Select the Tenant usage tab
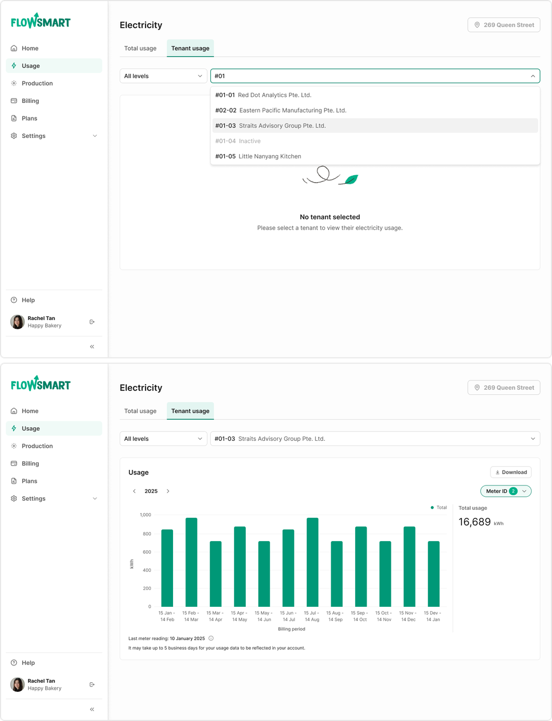Screen dimensions: 552x721 coord(190,48)
